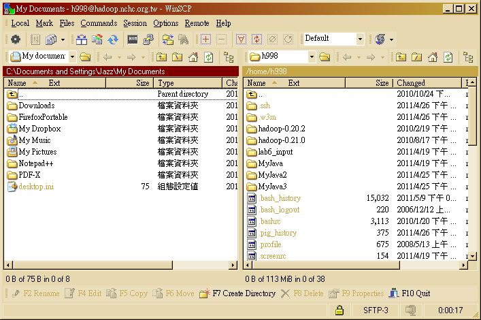Click F7 Create Directory button

click(x=237, y=293)
